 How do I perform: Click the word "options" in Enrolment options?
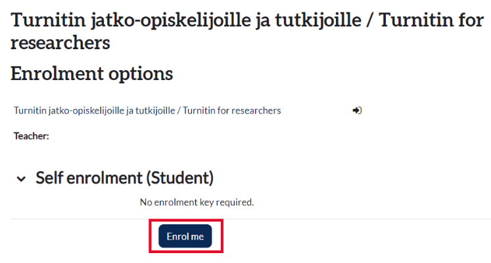(142, 74)
